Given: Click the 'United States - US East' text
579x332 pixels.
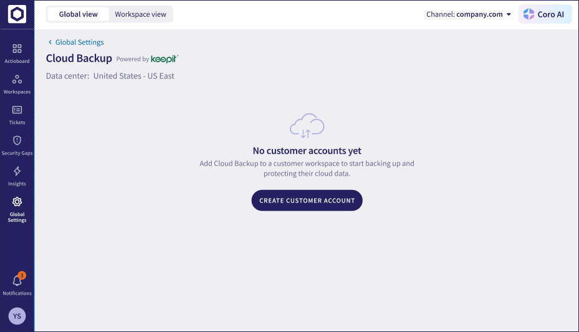Looking at the screenshot, I should 133,76.
